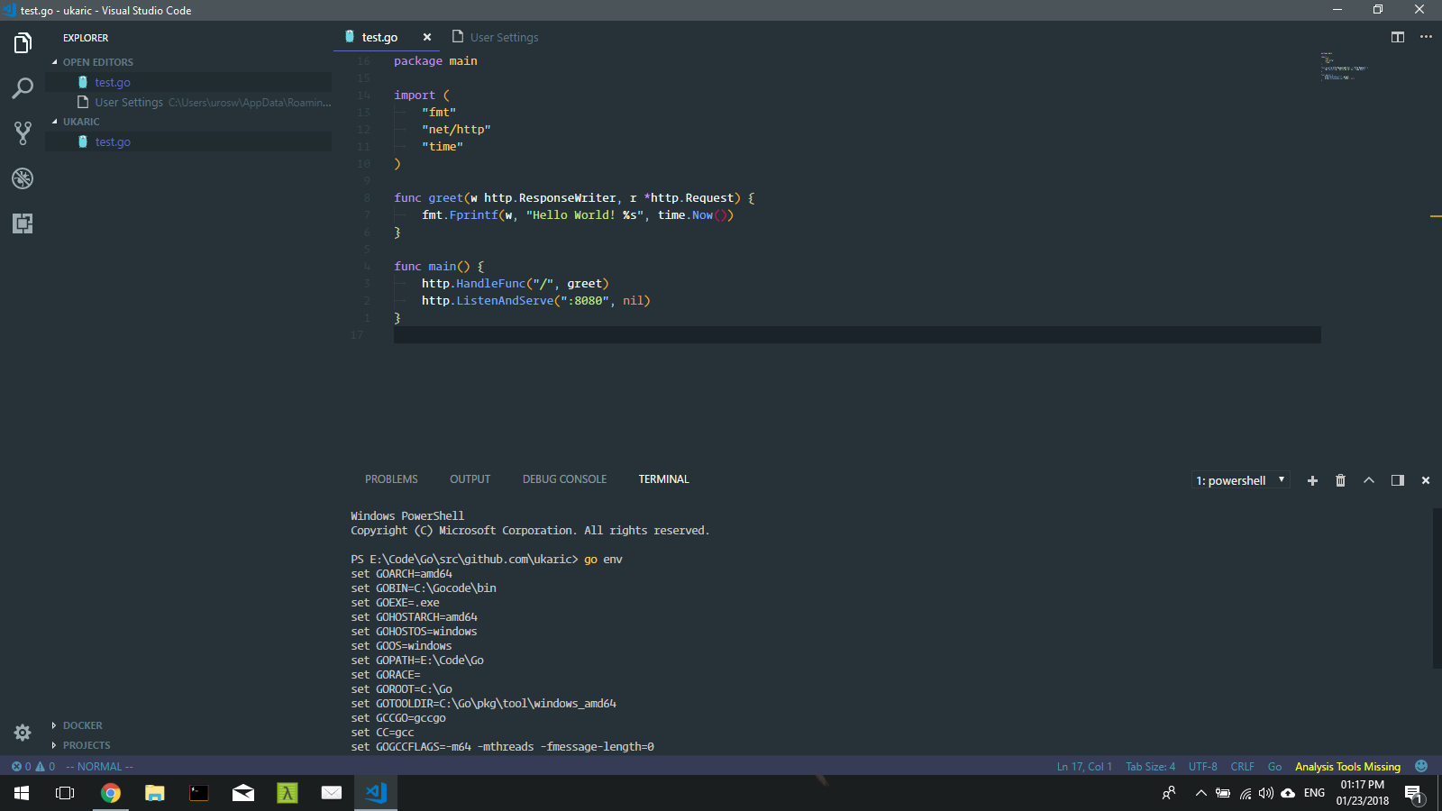Viewport: 1442px width, 811px height.
Task: Split the editor
Action: tap(1398, 37)
